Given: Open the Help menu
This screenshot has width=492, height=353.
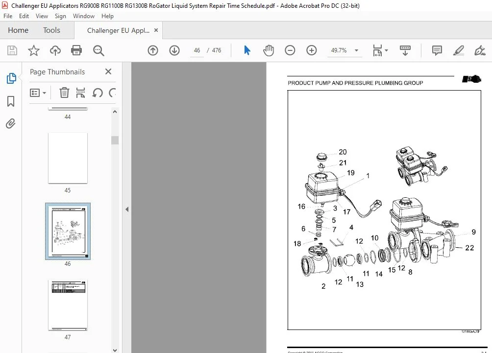Looking at the screenshot, I should (107, 16).
